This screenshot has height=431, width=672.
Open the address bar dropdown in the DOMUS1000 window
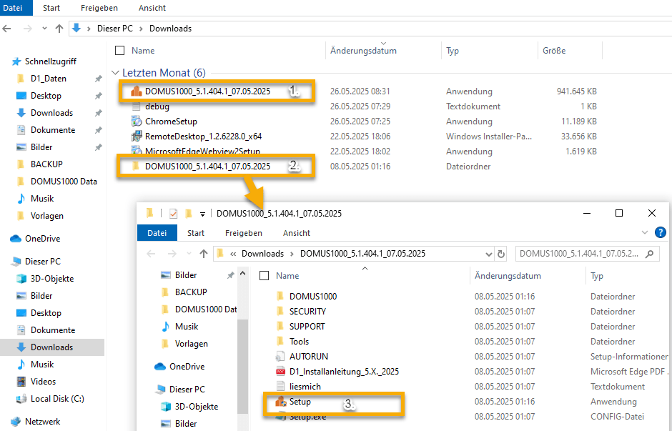tap(488, 254)
